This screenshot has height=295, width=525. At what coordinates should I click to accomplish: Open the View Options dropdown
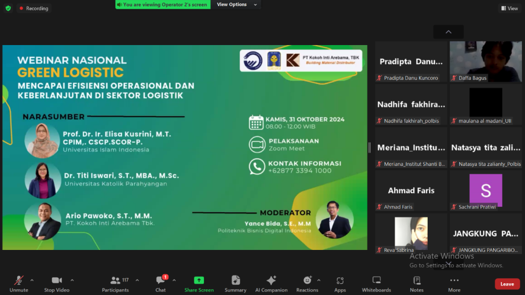coord(234,5)
